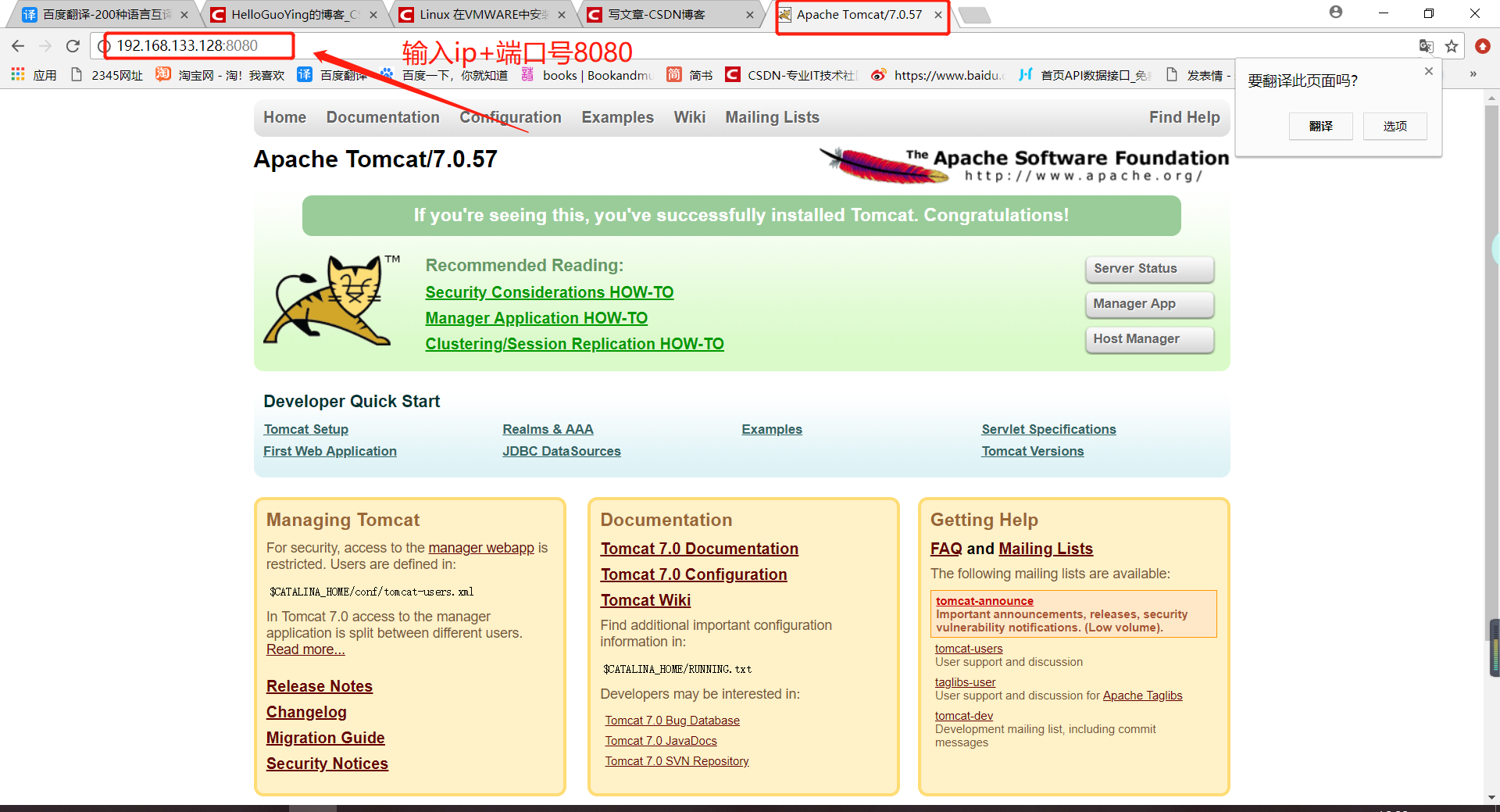The width and height of the screenshot is (1500, 812).
Task: Click the 翻译 button in translate popup
Action: (1320, 126)
